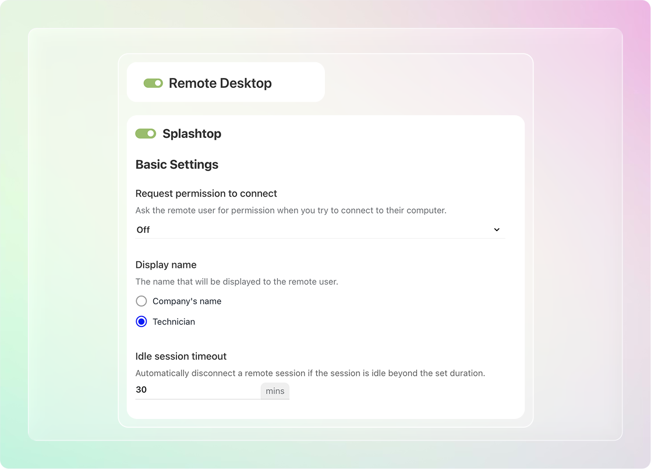Click the 'mins' unit label
The height and width of the screenshot is (469, 651).
275,391
